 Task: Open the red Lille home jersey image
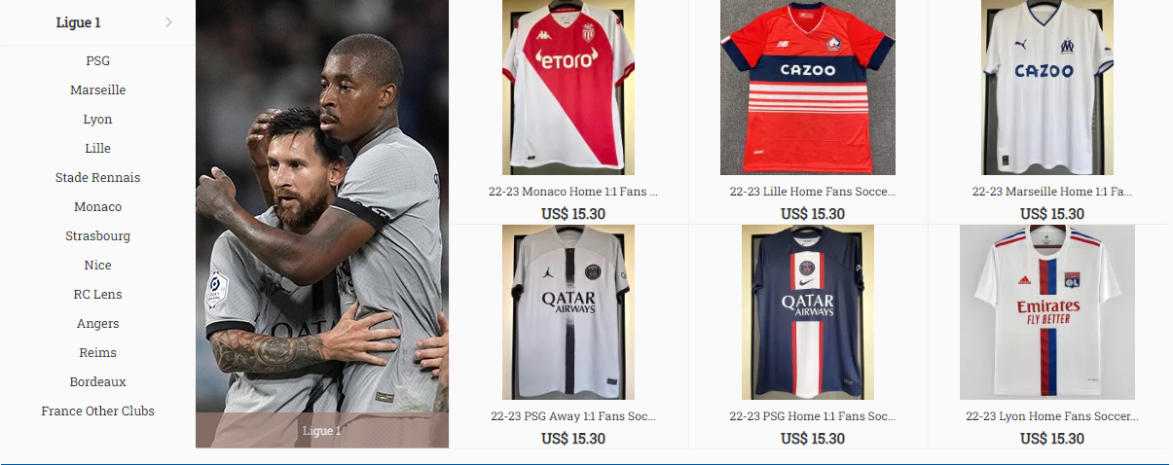(808, 88)
